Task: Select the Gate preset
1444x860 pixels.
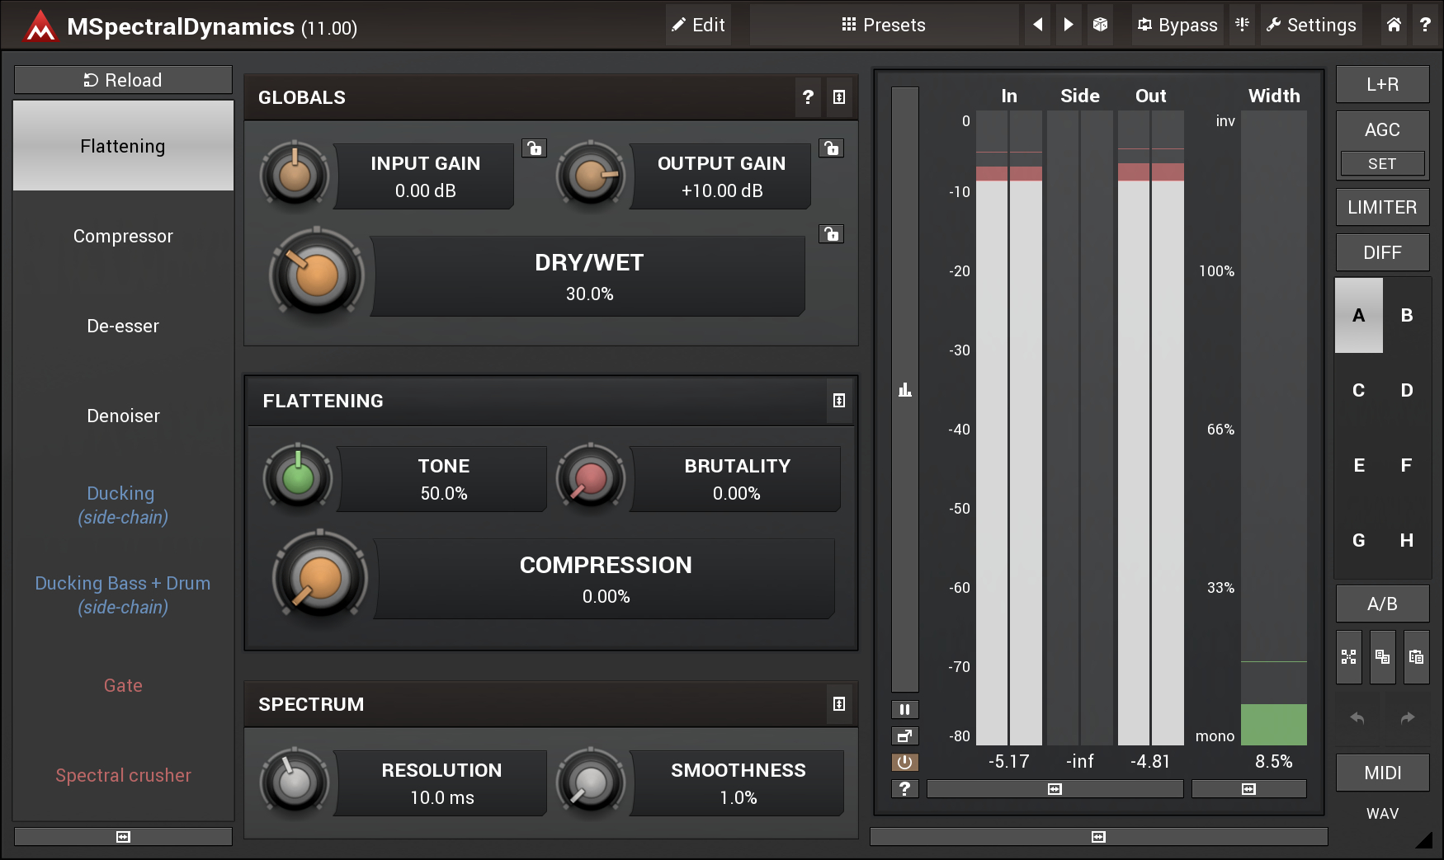Action: tap(123, 685)
